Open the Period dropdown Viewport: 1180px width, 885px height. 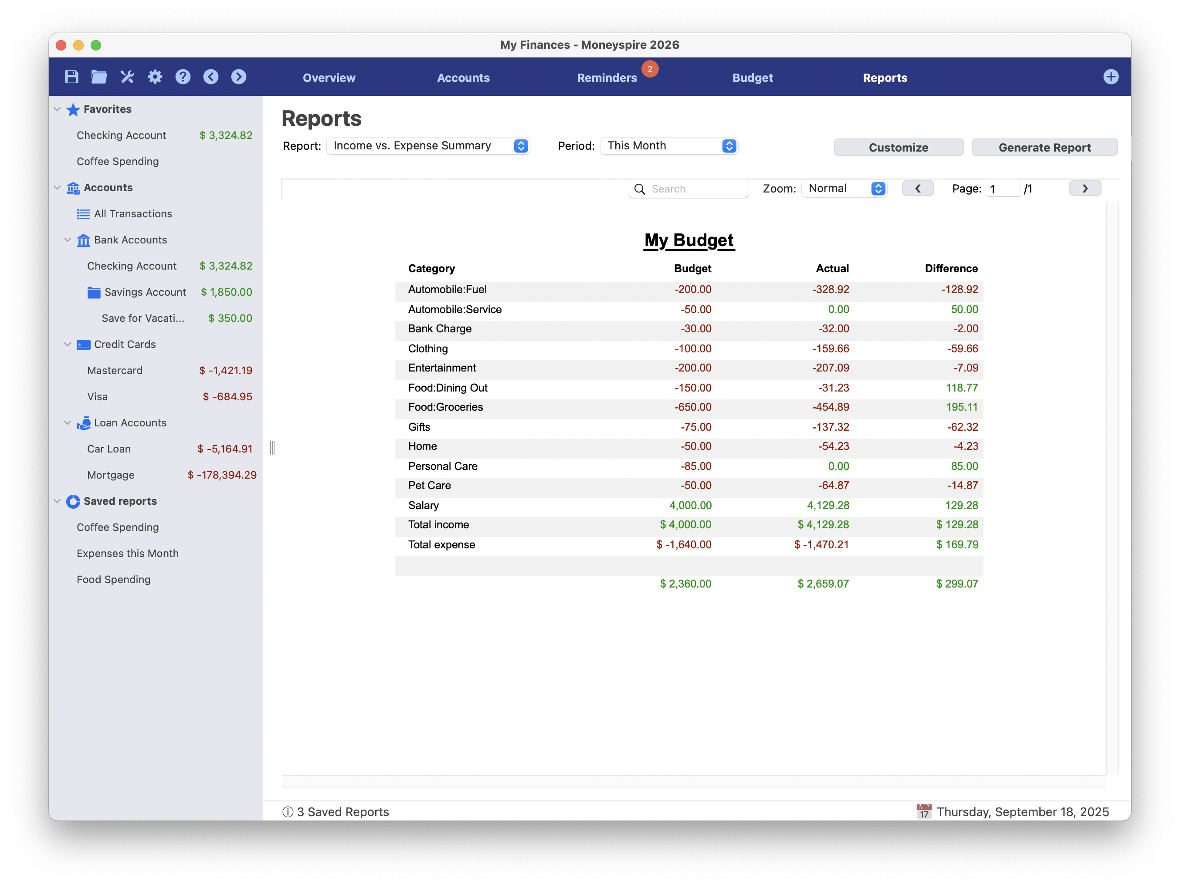[x=669, y=146]
